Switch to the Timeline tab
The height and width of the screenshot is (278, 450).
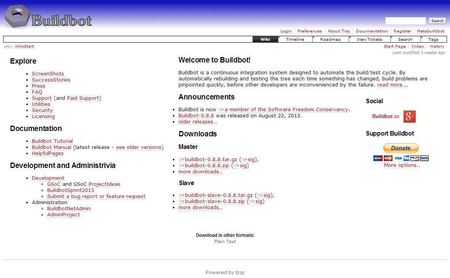click(x=295, y=39)
